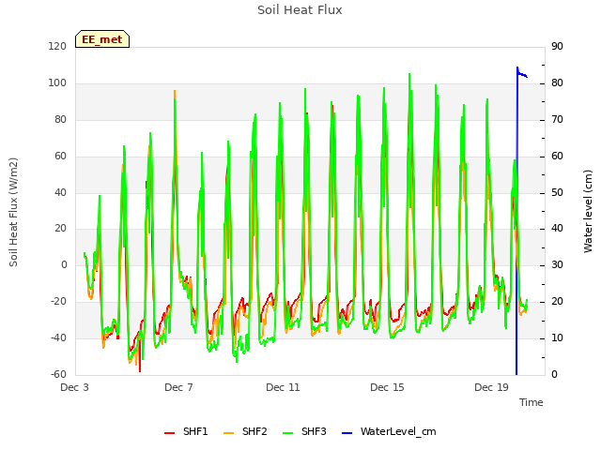Image resolution: width=601 pixels, height=450 pixels.
Task: Click the Water level (cm) axis label
Action: (588, 211)
